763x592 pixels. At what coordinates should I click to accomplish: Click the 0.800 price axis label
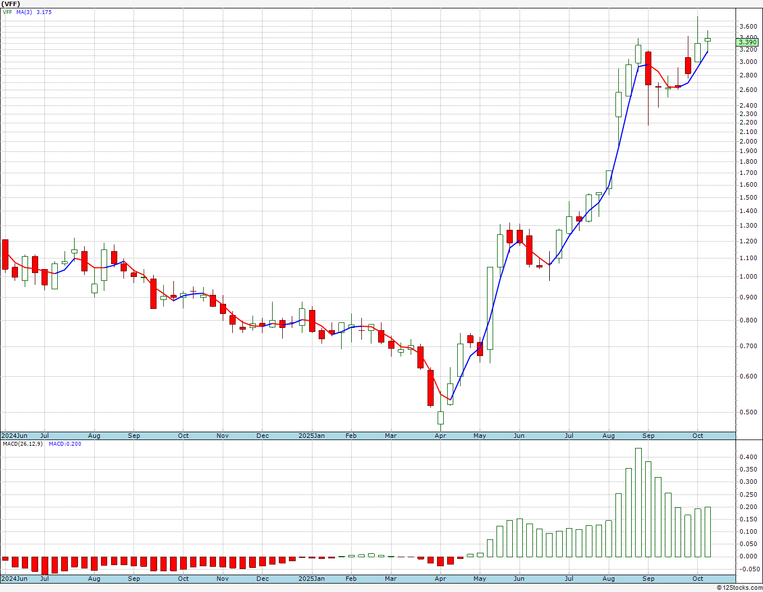[x=748, y=321]
